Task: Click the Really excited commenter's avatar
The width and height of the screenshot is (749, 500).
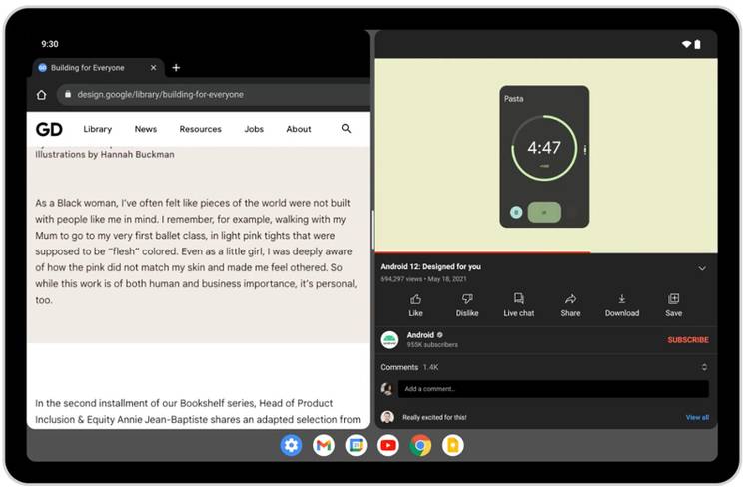Action: pyautogui.click(x=387, y=417)
